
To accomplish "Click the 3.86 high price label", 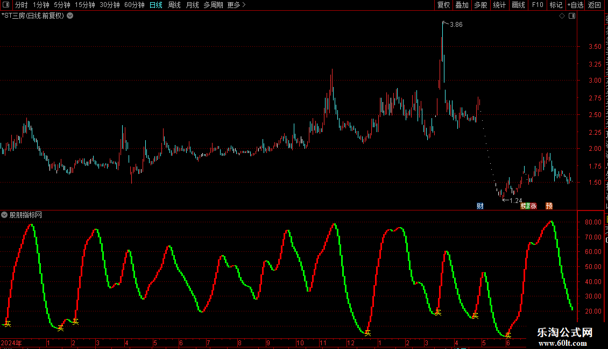I will [x=456, y=24].
